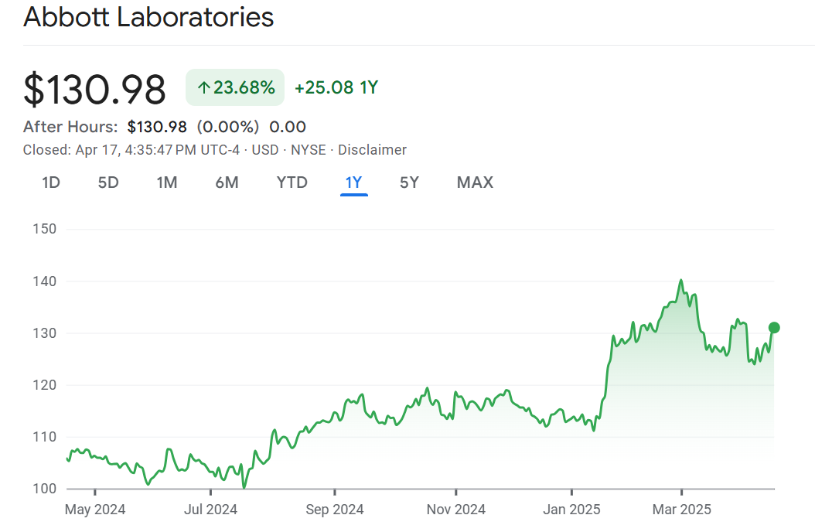Switch to the 1D time range
This screenshot has height=532, width=815.
click(51, 182)
